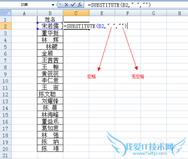Select row 15 header
The image size is (188, 159).
click(x=6, y=114)
